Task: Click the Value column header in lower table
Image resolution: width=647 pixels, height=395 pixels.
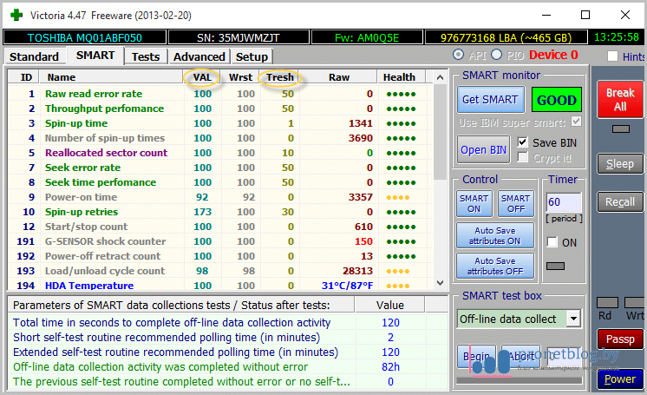Action: point(389,306)
